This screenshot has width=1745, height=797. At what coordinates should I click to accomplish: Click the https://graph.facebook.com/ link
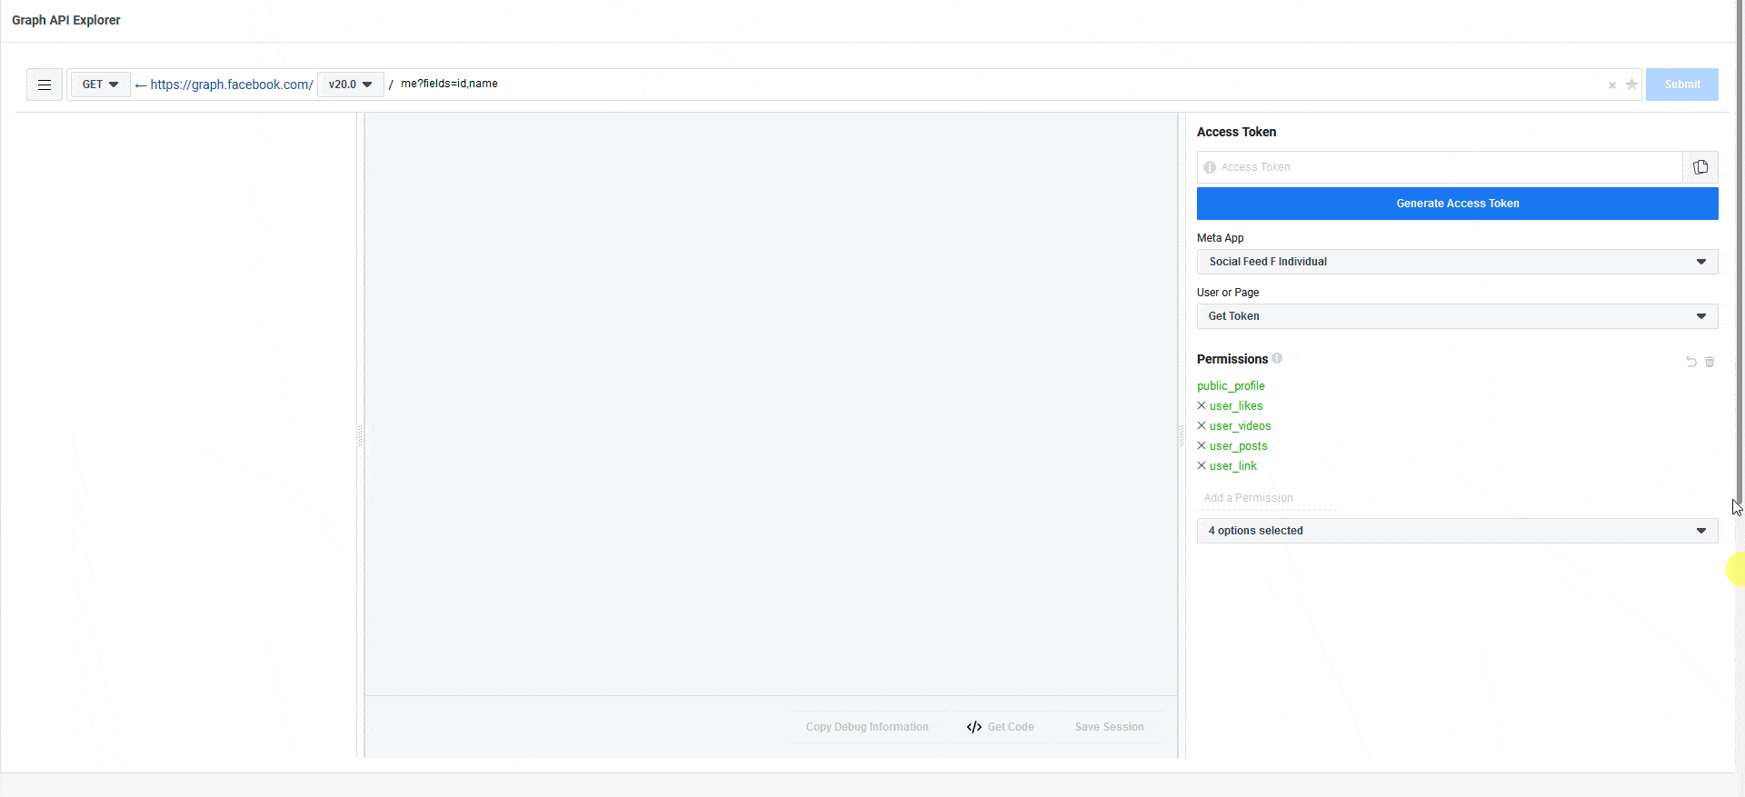click(x=232, y=85)
